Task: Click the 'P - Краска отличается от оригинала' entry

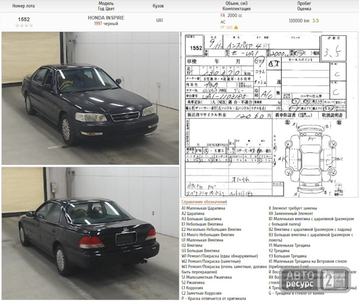Action: [x=213, y=298]
